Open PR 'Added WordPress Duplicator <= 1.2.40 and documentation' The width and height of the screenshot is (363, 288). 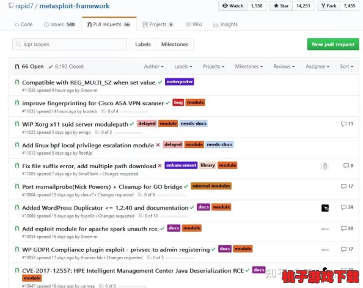(x=105, y=208)
